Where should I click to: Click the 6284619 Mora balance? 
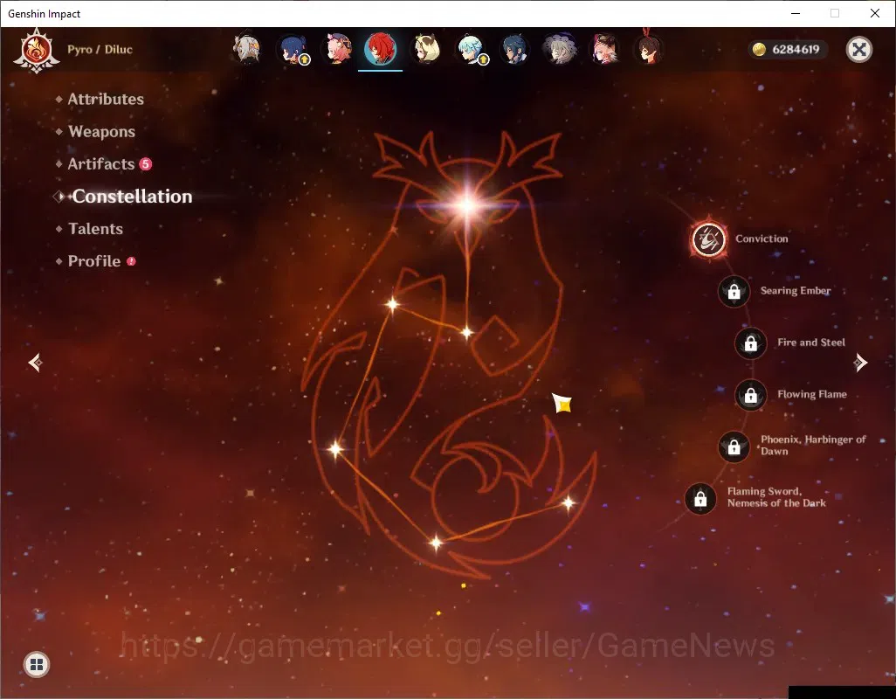coord(796,50)
